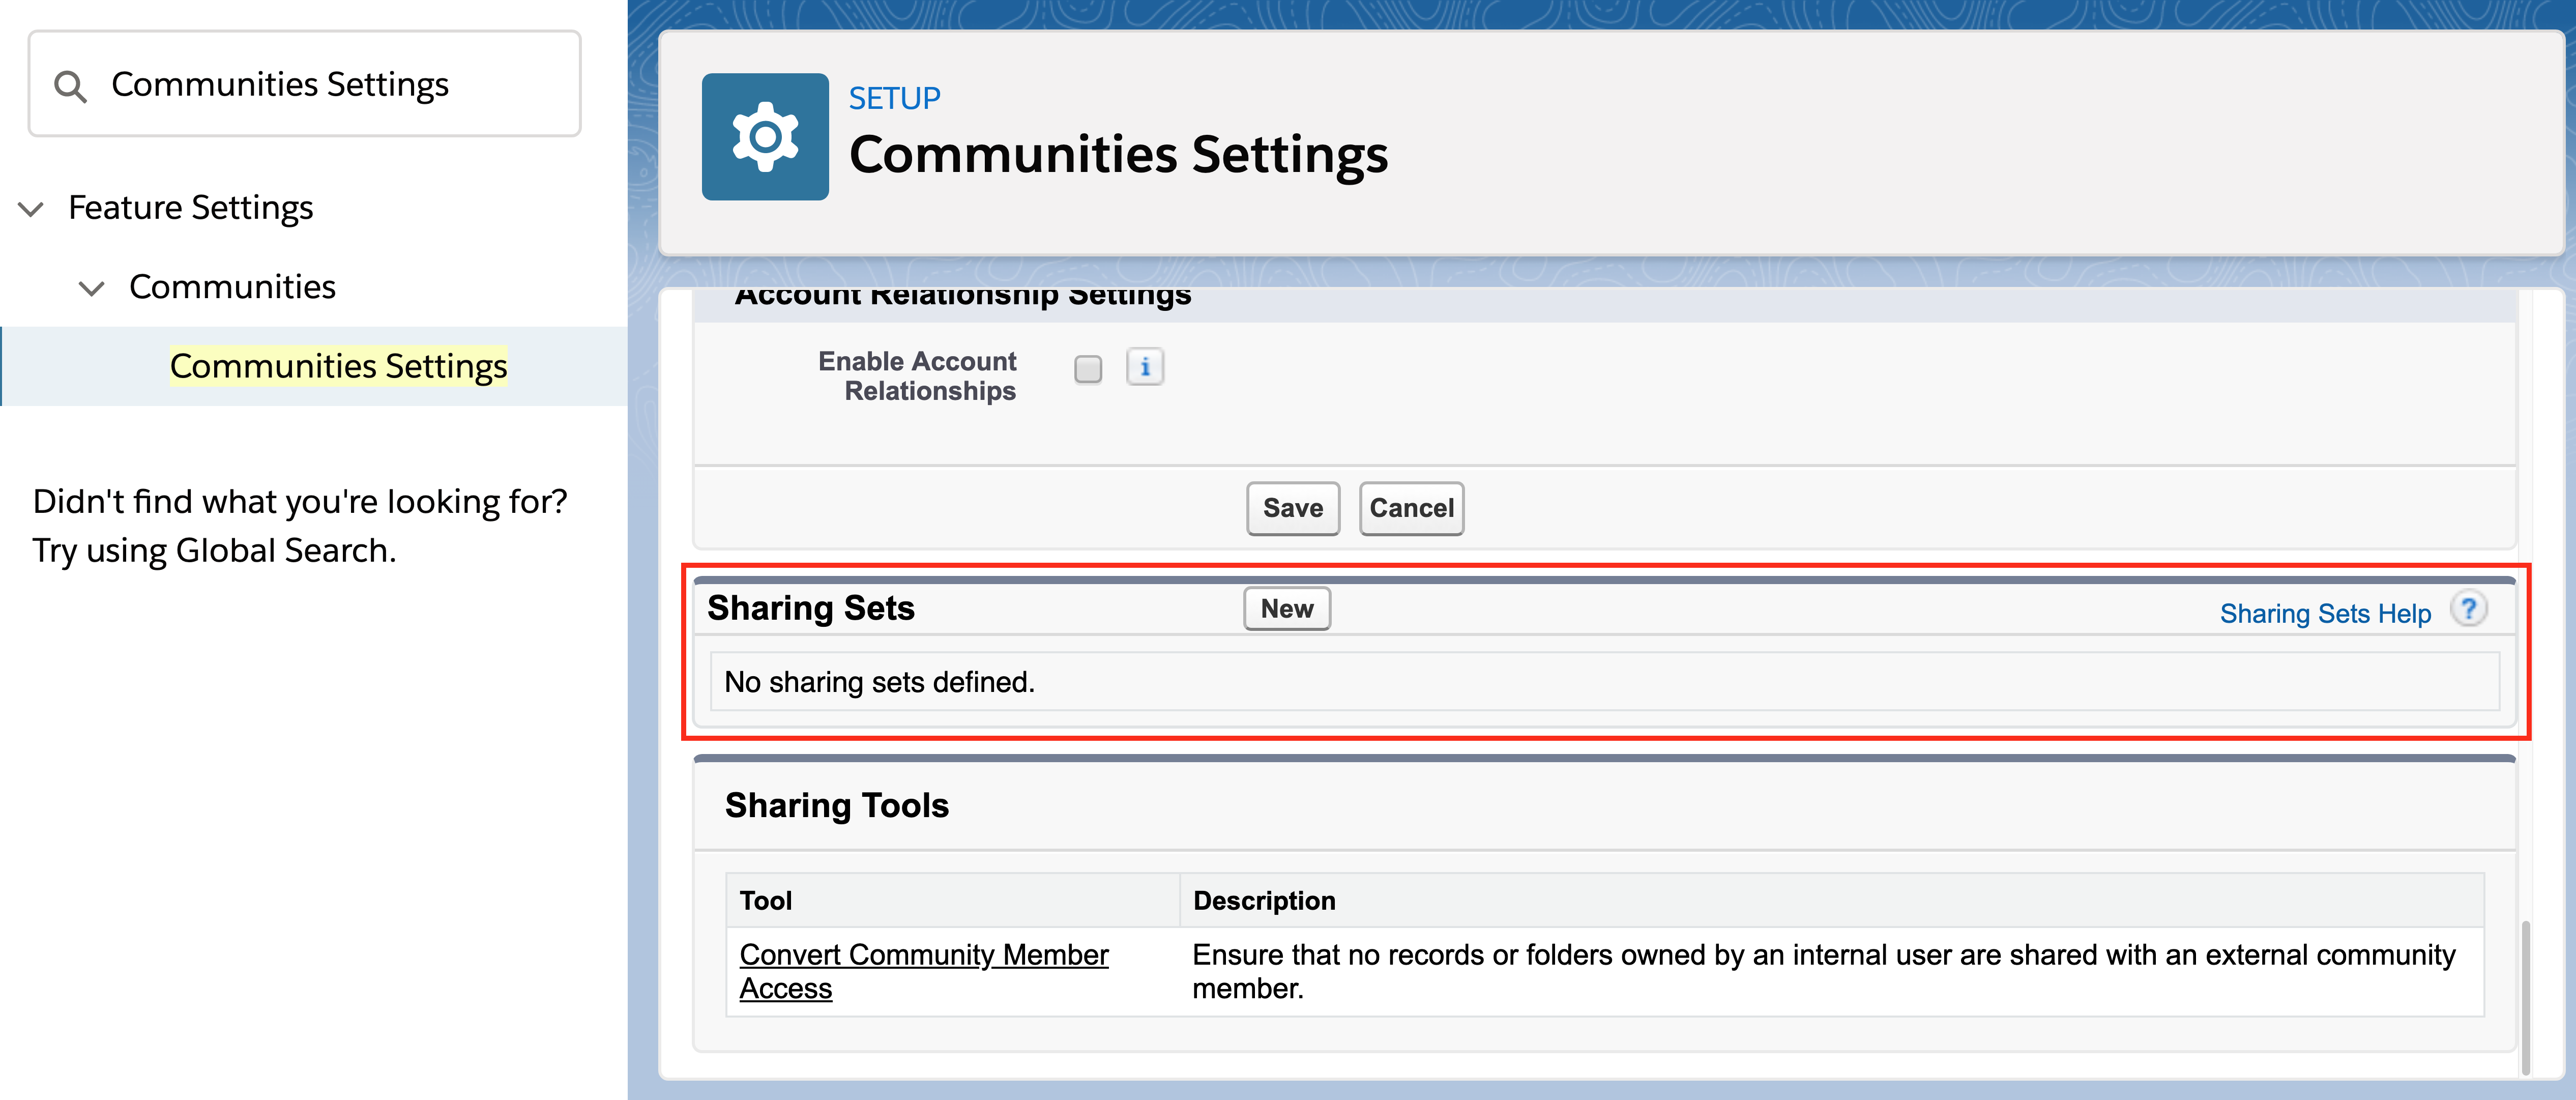Viewport: 2576px width, 1100px height.
Task: Click the Sharing Sets help question icon
Action: tap(2468, 609)
